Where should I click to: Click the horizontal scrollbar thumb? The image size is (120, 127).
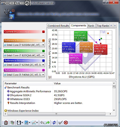click(x=56, y=114)
